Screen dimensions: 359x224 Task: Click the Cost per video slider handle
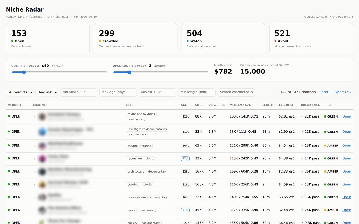click(24, 72)
